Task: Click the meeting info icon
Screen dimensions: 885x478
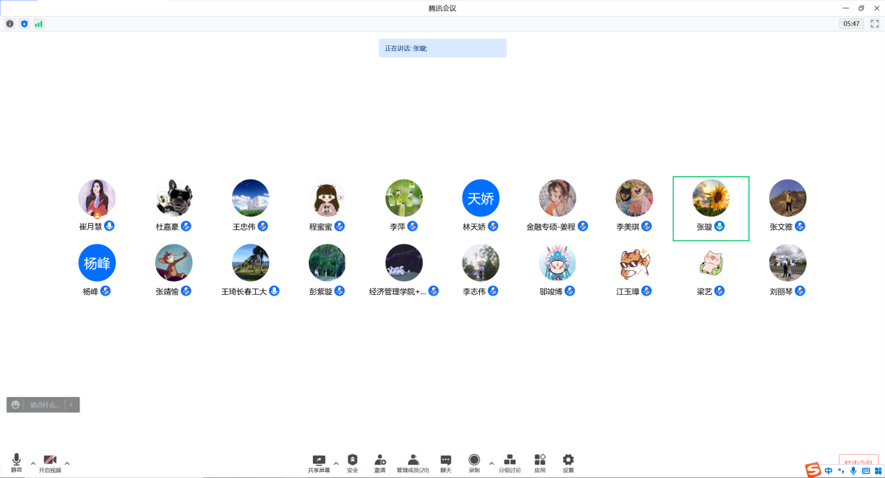Action: [10, 24]
